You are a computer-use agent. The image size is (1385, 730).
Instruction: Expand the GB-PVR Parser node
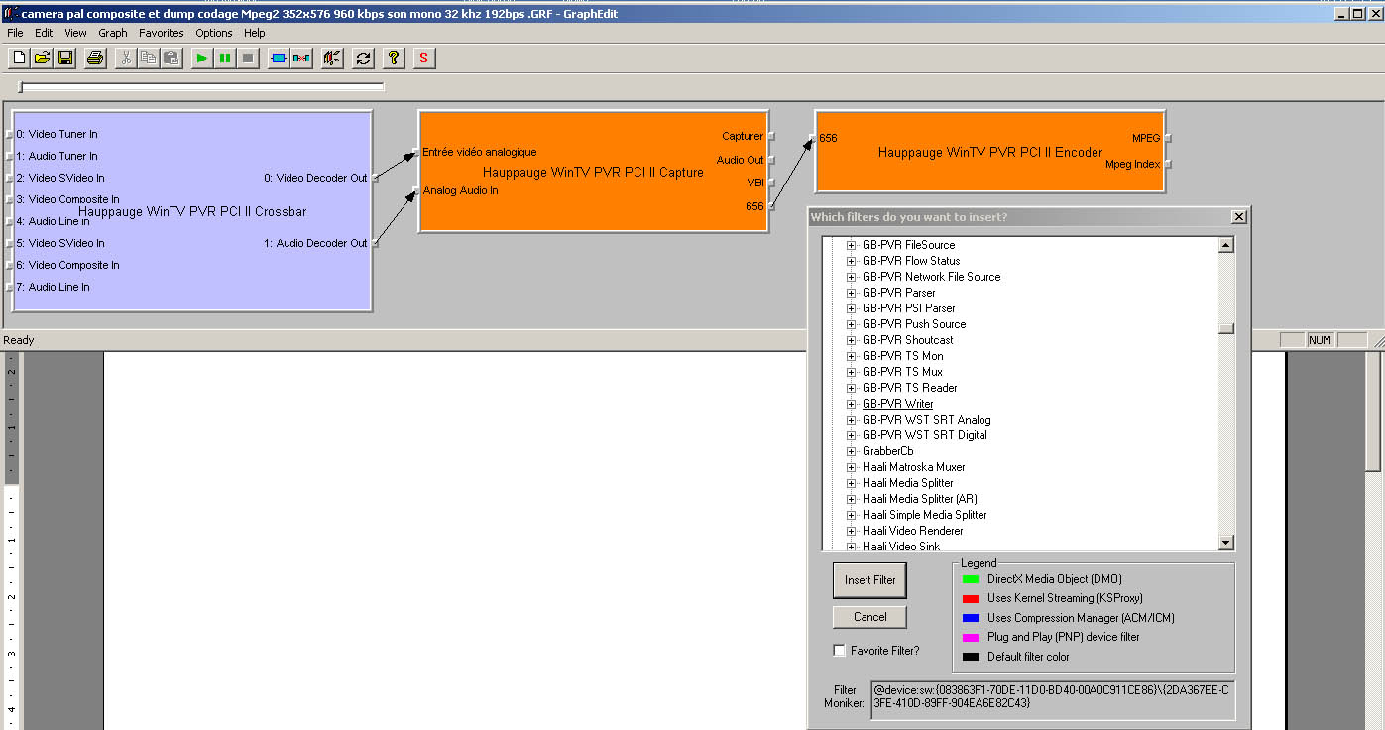[851, 293]
